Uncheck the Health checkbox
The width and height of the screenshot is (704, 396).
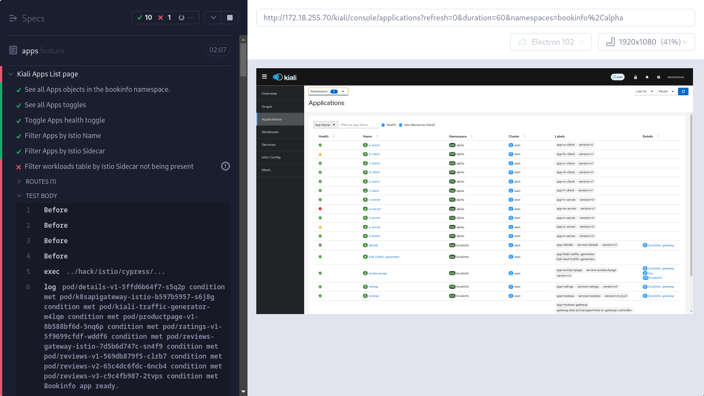click(x=383, y=125)
